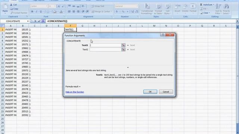Click OK in Function Arguments dialog
The width and height of the screenshot is (239, 134).
150,92
